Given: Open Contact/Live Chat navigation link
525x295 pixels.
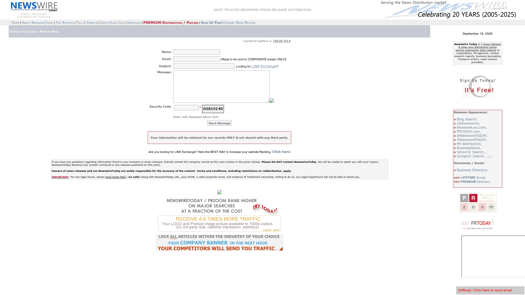Looking at the screenshot, I should (x=111, y=23).
